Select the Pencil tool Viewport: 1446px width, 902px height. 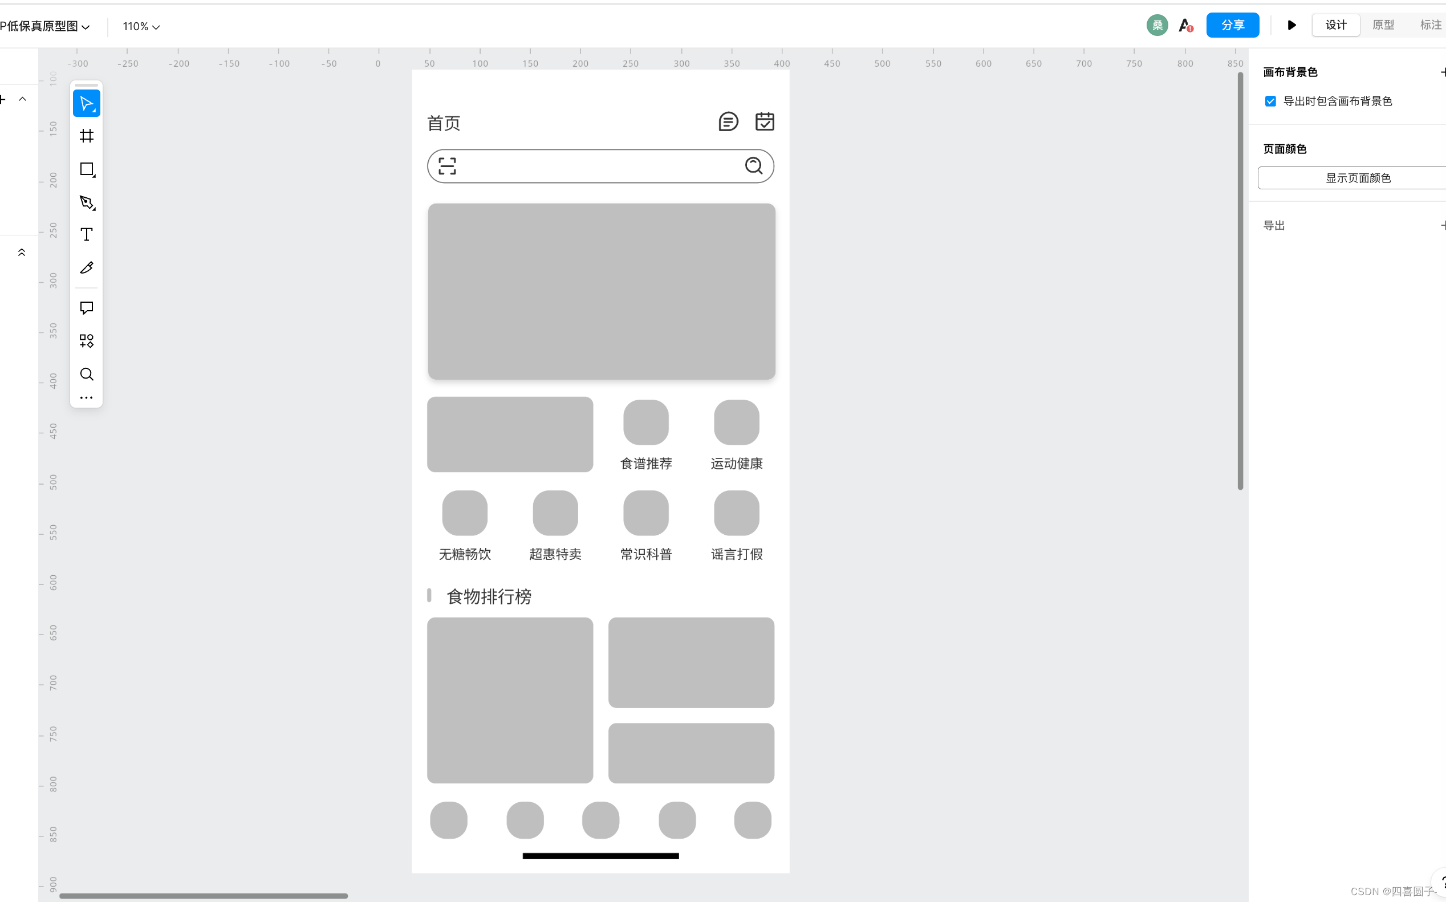[87, 268]
